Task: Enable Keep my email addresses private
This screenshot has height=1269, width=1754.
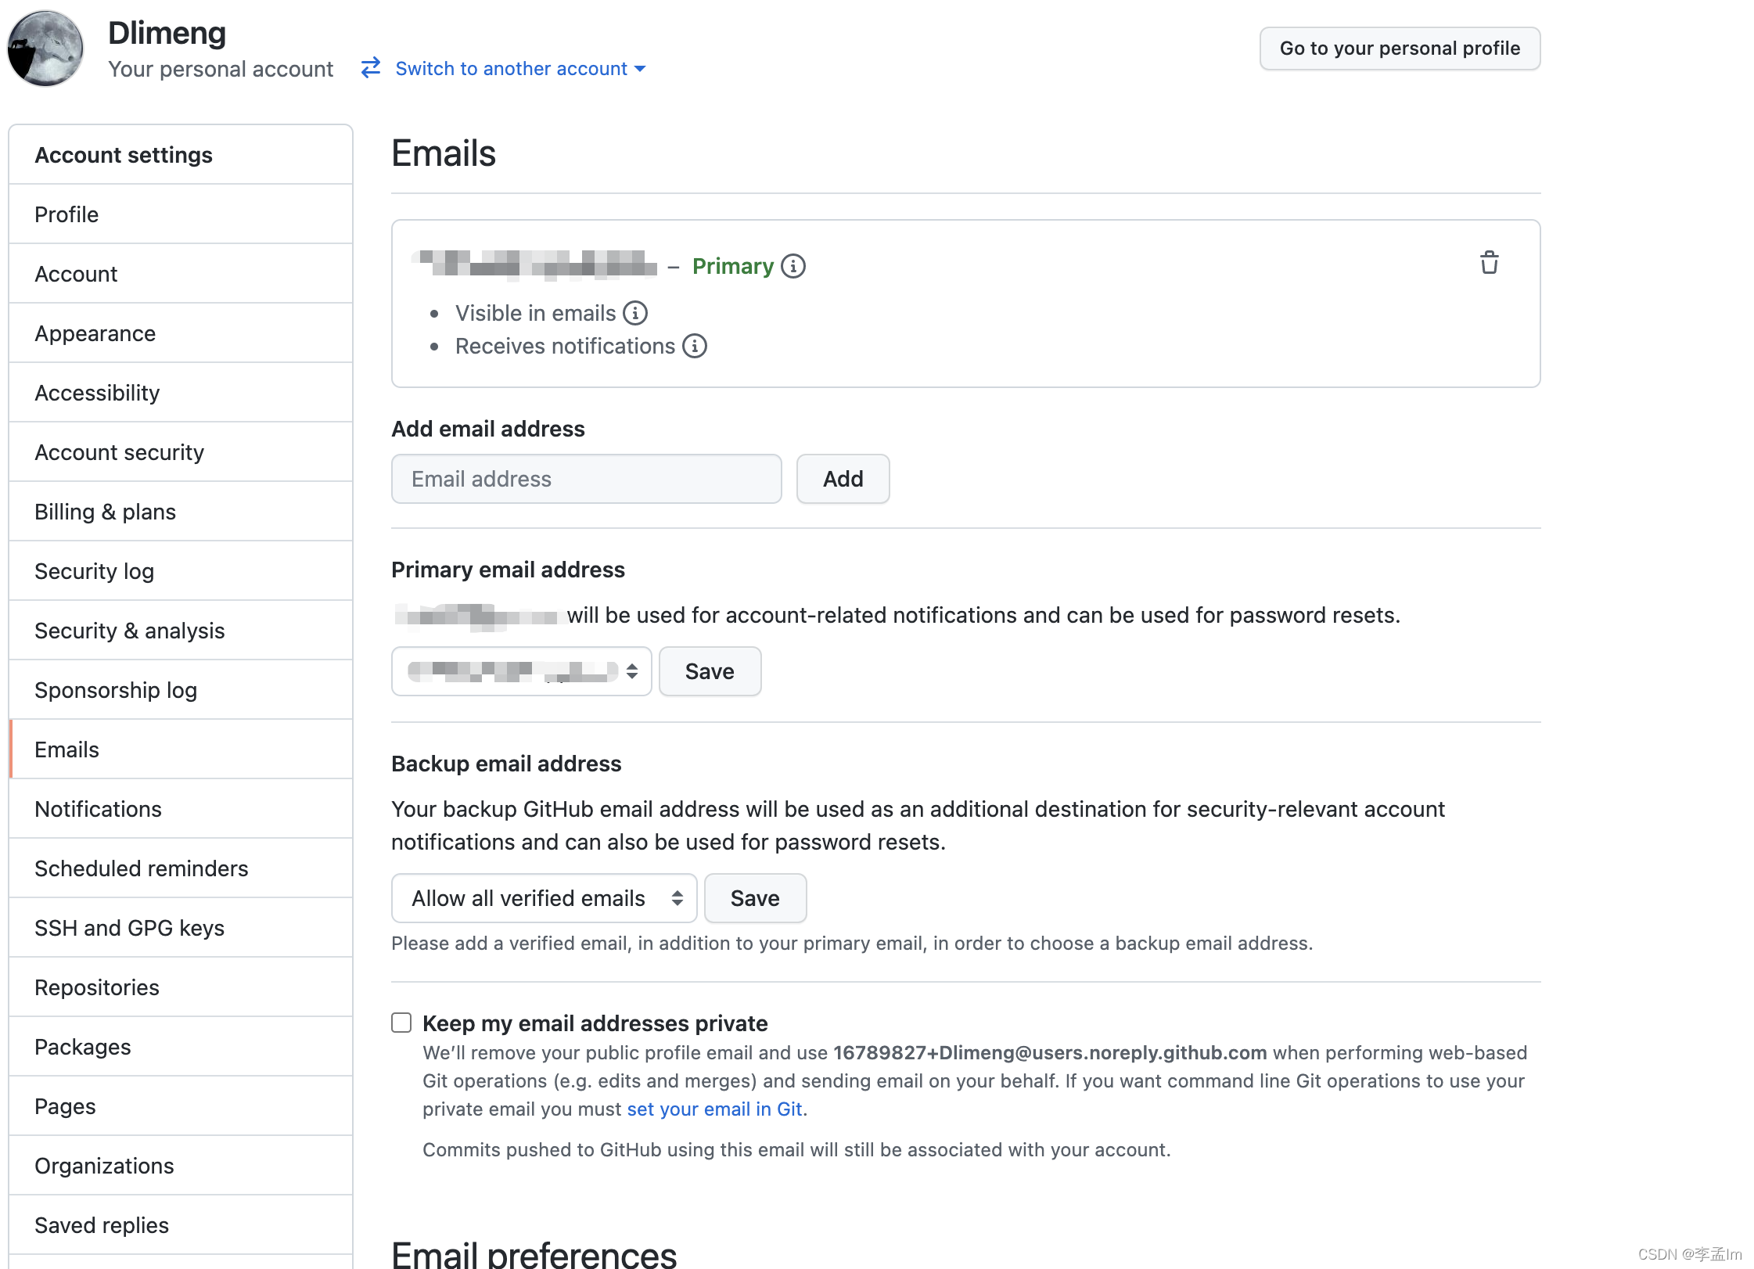Action: click(x=401, y=1023)
